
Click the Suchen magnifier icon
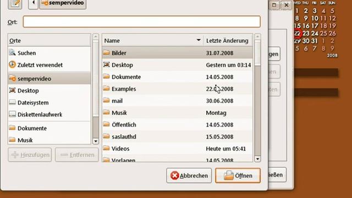(x=12, y=53)
